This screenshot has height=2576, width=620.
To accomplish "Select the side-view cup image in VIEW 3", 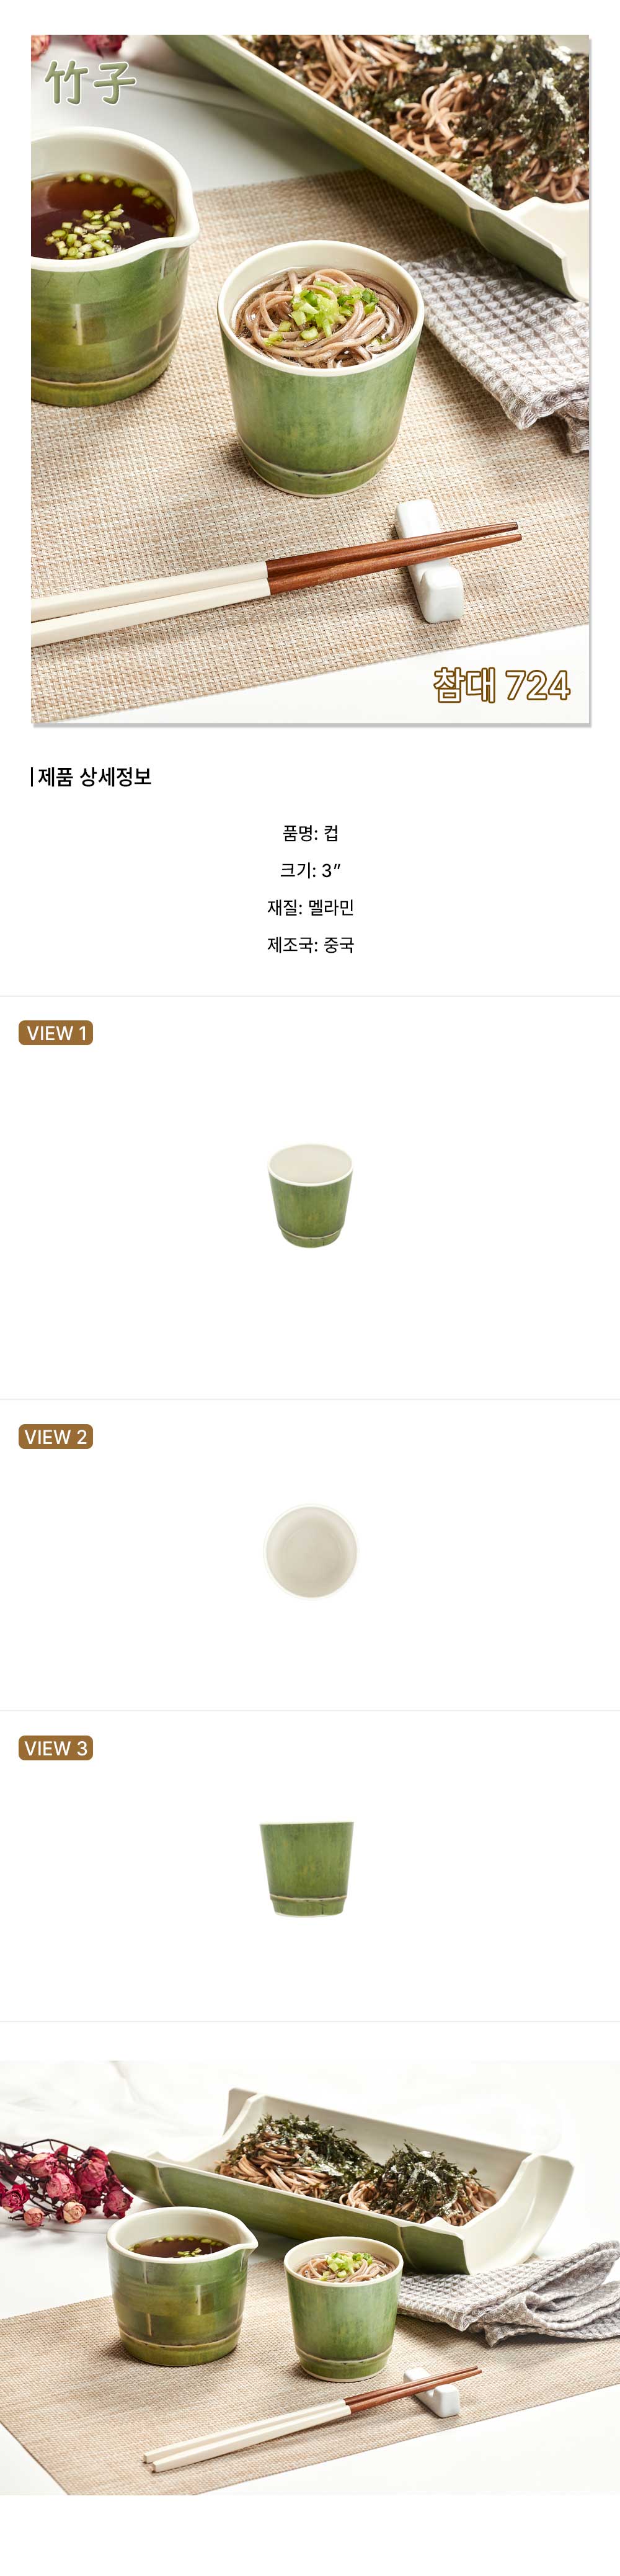I will 308,1868.
